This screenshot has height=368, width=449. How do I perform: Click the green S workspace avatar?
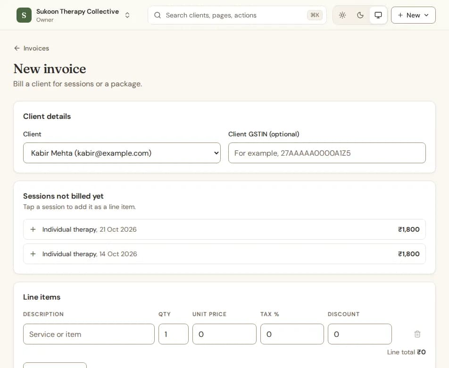coord(24,15)
